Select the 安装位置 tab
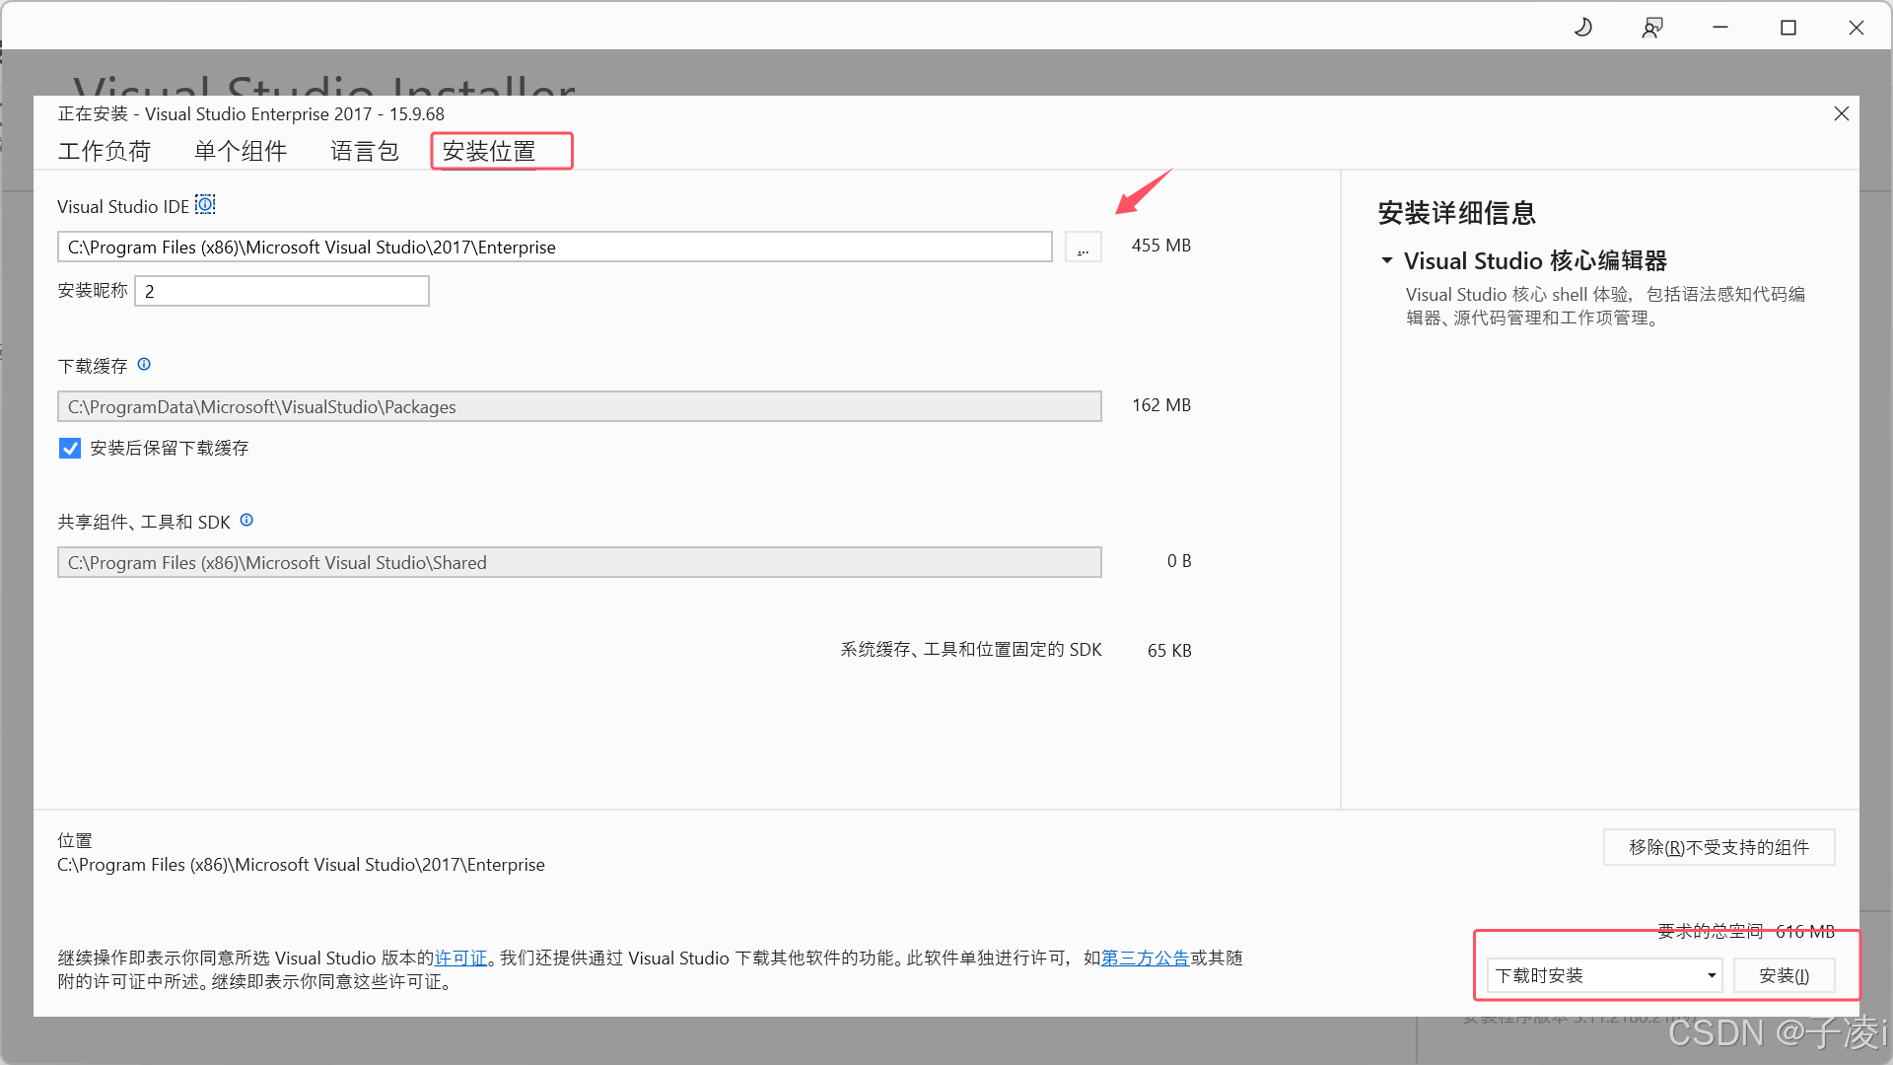1893x1065 pixels. click(489, 151)
